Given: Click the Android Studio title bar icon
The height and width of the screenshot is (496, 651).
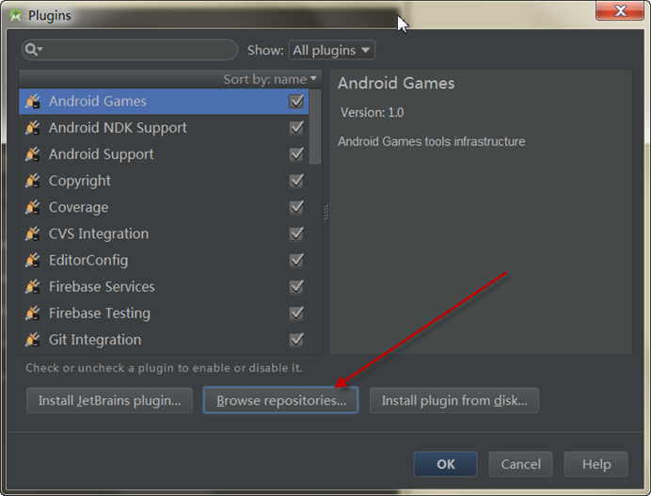Looking at the screenshot, I should pos(15,15).
